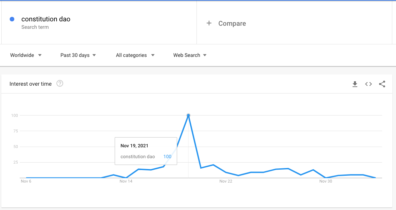396x210 pixels.
Task: Click the 100 value in the tooltip
Action: click(x=167, y=156)
